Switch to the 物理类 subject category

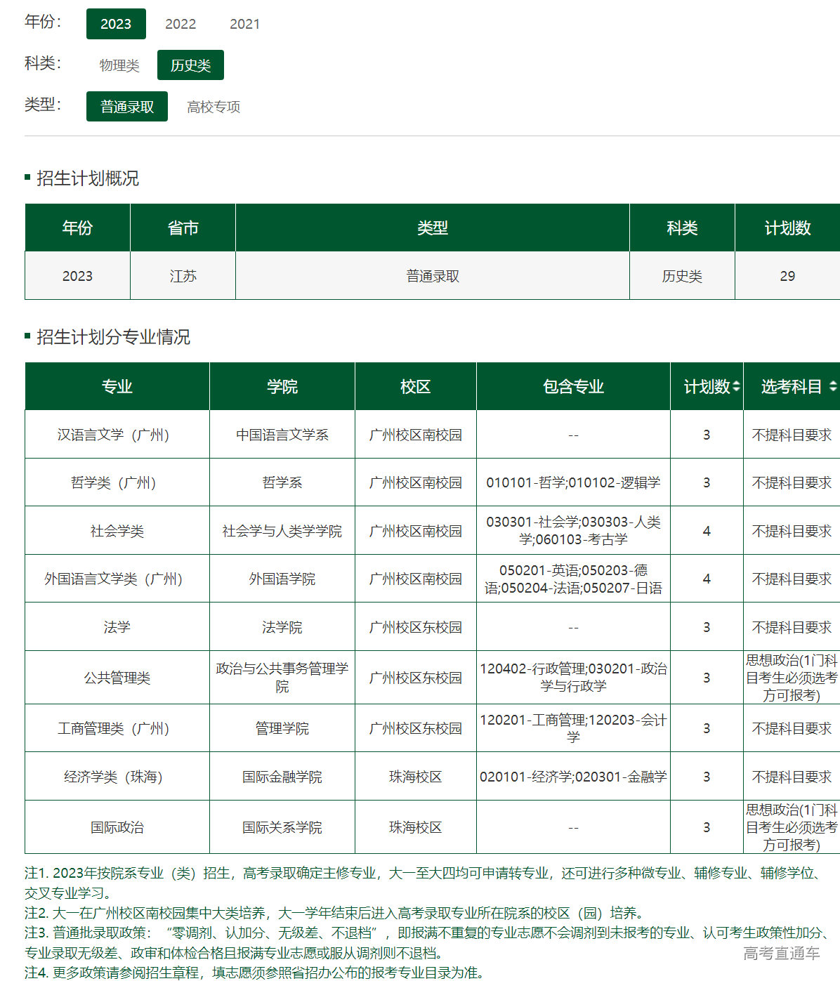(x=119, y=65)
